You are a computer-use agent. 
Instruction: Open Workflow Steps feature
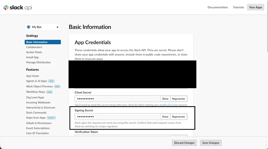point(36,92)
